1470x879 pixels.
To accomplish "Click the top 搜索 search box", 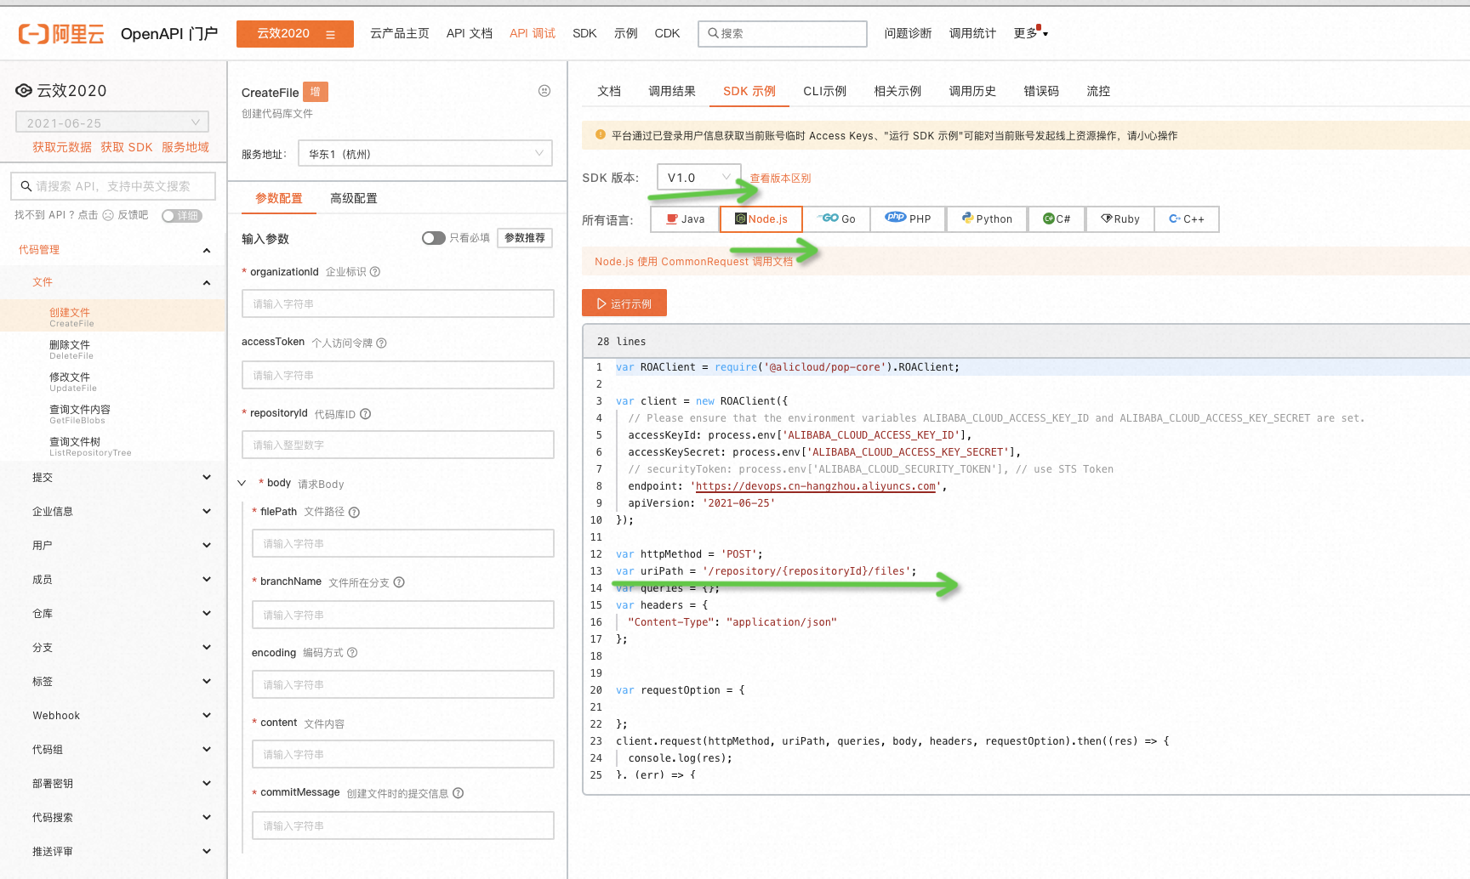I will (x=783, y=33).
